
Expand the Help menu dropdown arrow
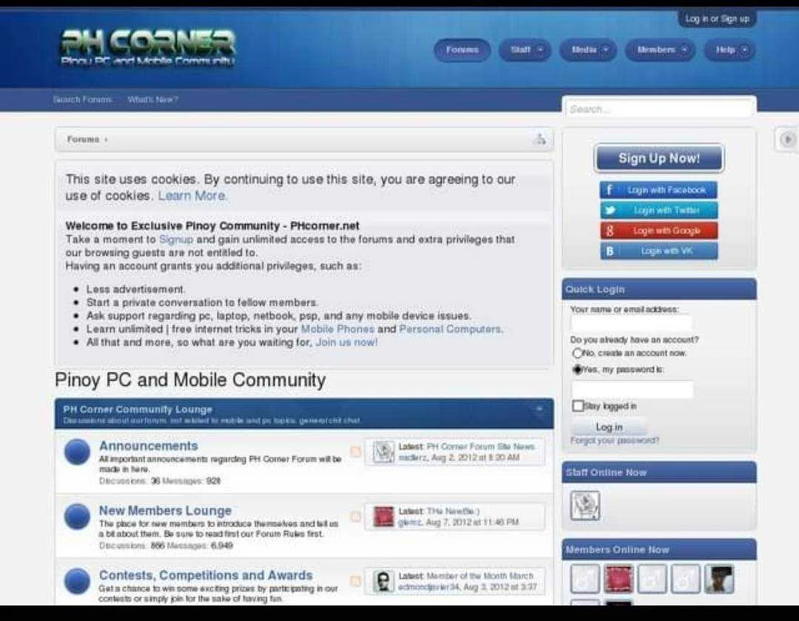[x=744, y=50]
